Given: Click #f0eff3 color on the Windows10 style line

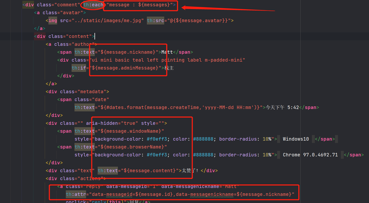Looking at the screenshot, I should tap(157, 139).
